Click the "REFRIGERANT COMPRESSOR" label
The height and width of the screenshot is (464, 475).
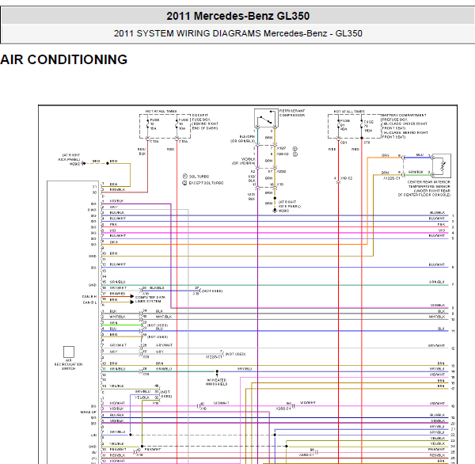pos(292,113)
